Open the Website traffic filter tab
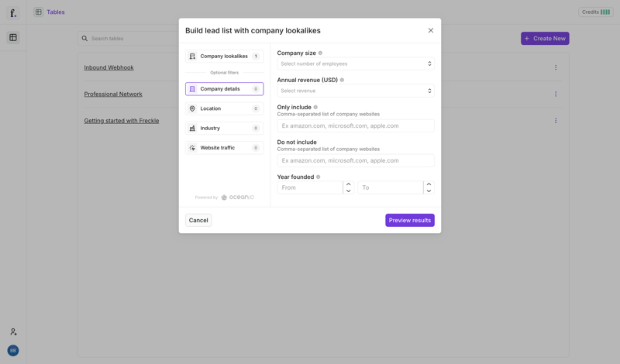 click(224, 148)
